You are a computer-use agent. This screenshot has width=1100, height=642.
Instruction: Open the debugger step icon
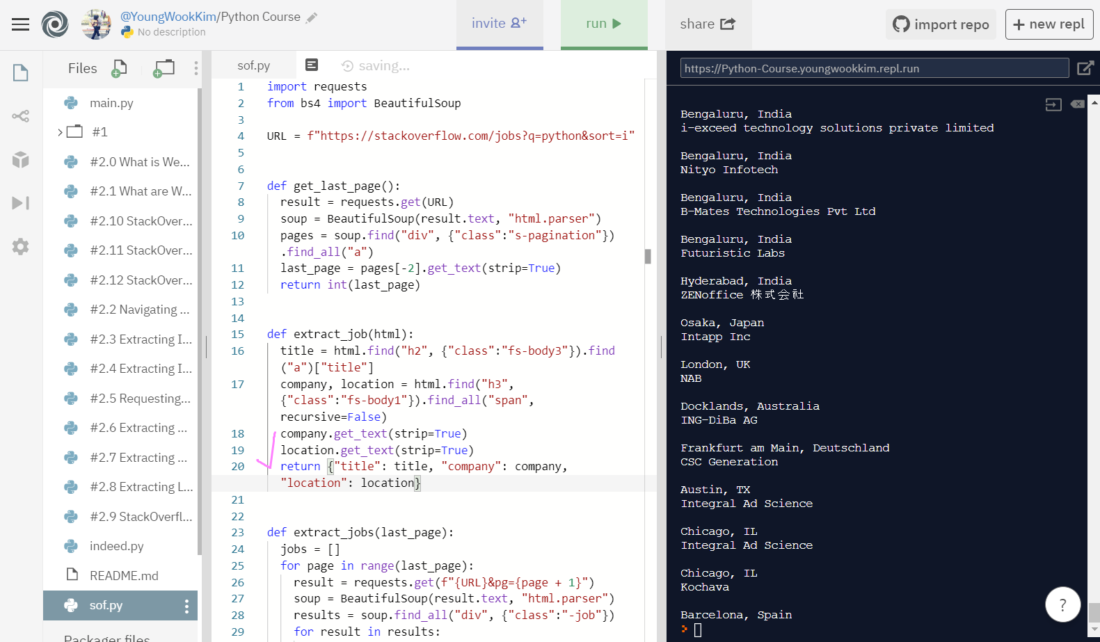click(x=21, y=203)
